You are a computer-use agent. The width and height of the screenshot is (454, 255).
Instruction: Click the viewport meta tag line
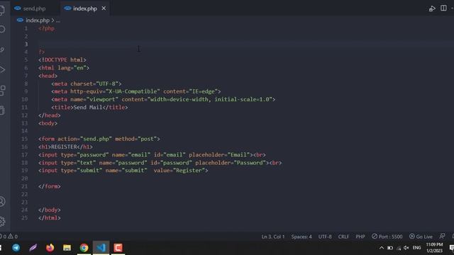click(x=163, y=99)
